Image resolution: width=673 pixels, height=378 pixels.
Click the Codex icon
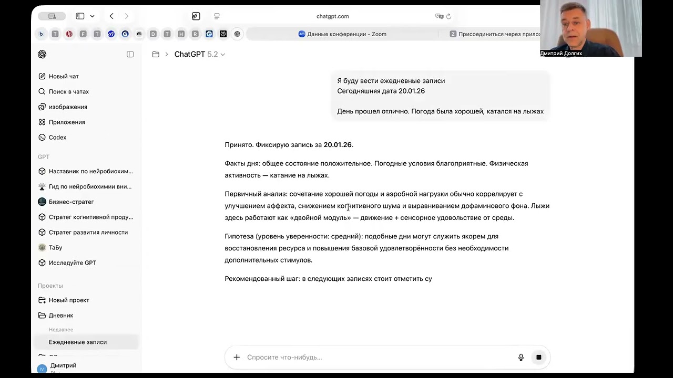pos(42,137)
